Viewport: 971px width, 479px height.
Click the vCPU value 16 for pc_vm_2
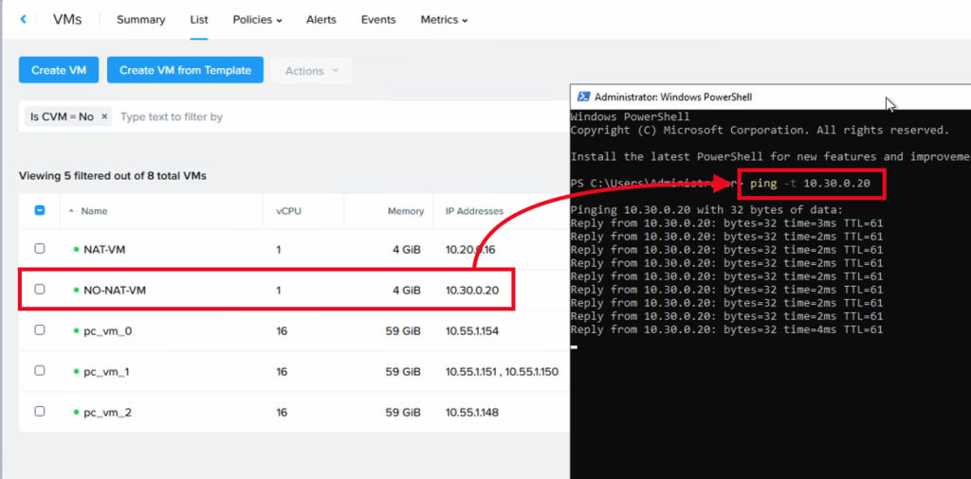pyautogui.click(x=282, y=412)
